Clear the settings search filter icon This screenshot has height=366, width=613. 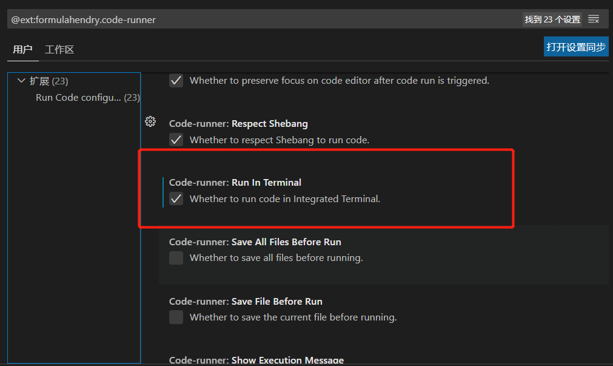pyautogui.click(x=594, y=19)
